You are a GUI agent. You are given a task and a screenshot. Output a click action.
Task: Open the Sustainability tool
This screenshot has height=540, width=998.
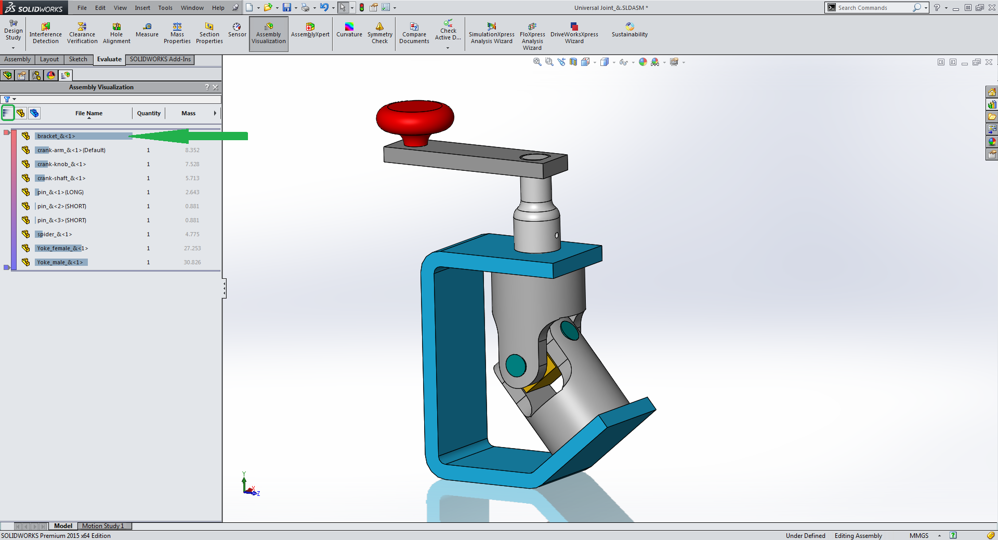click(629, 30)
